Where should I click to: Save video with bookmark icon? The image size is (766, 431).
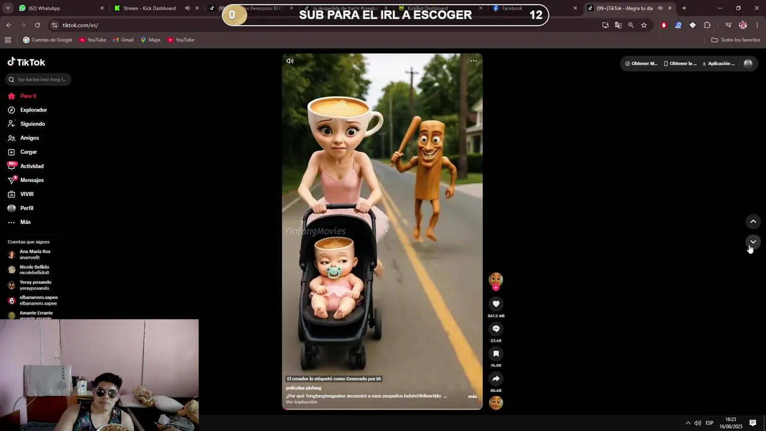496,354
